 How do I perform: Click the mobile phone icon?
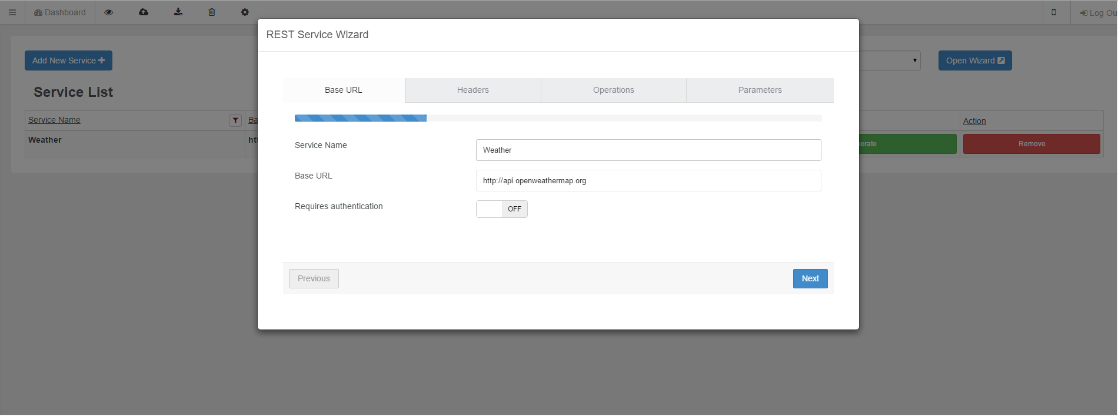click(x=1054, y=12)
